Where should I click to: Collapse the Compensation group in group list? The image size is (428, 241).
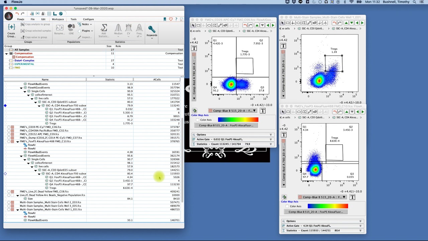pyautogui.click(x=6, y=54)
